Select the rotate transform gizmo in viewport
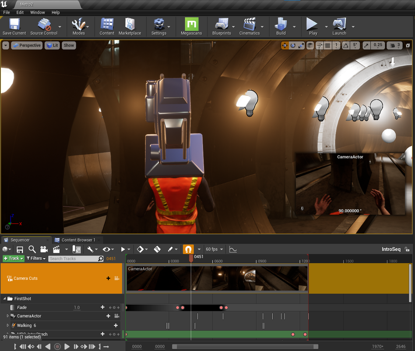The image size is (415, 351). [x=293, y=45]
